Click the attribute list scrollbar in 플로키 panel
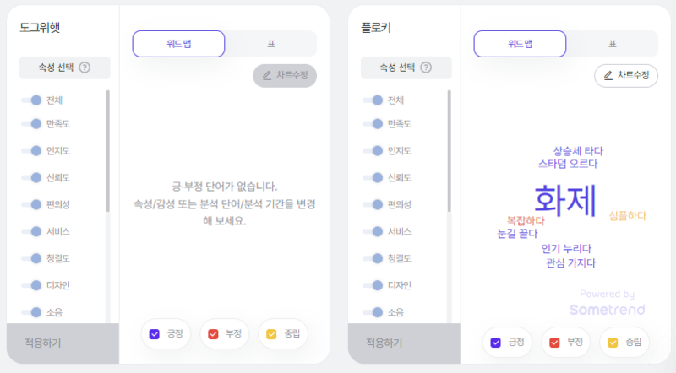Image resolution: width=676 pixels, height=373 pixels. click(x=450, y=151)
